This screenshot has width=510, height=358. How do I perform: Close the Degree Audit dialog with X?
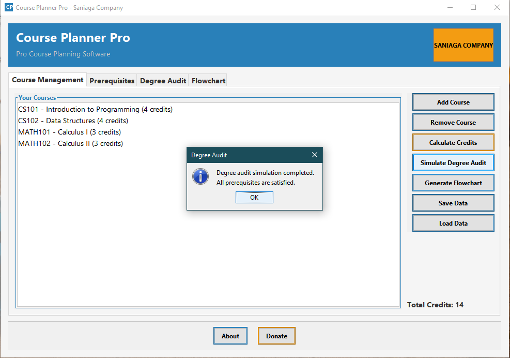315,155
